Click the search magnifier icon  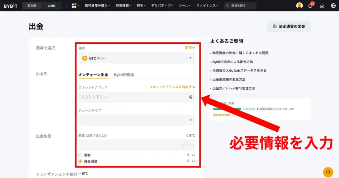(x=227, y=6)
